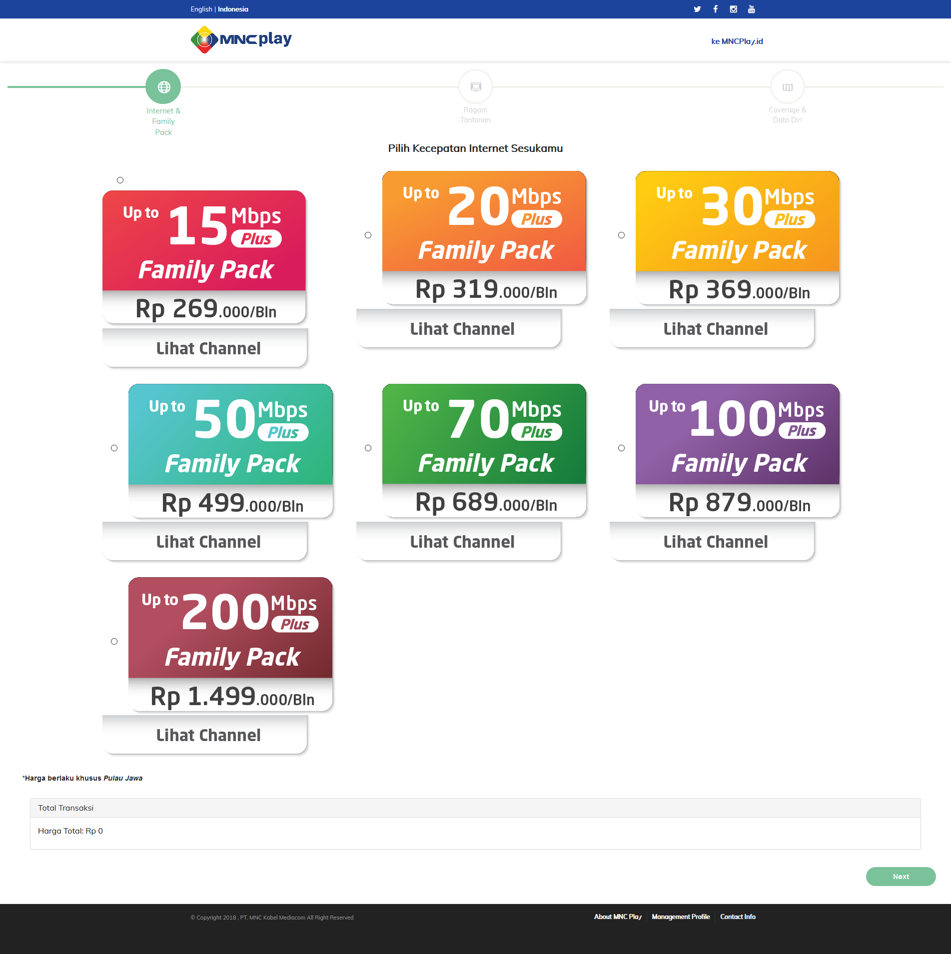Click the Rp 689.000/Bln price label

tap(486, 502)
